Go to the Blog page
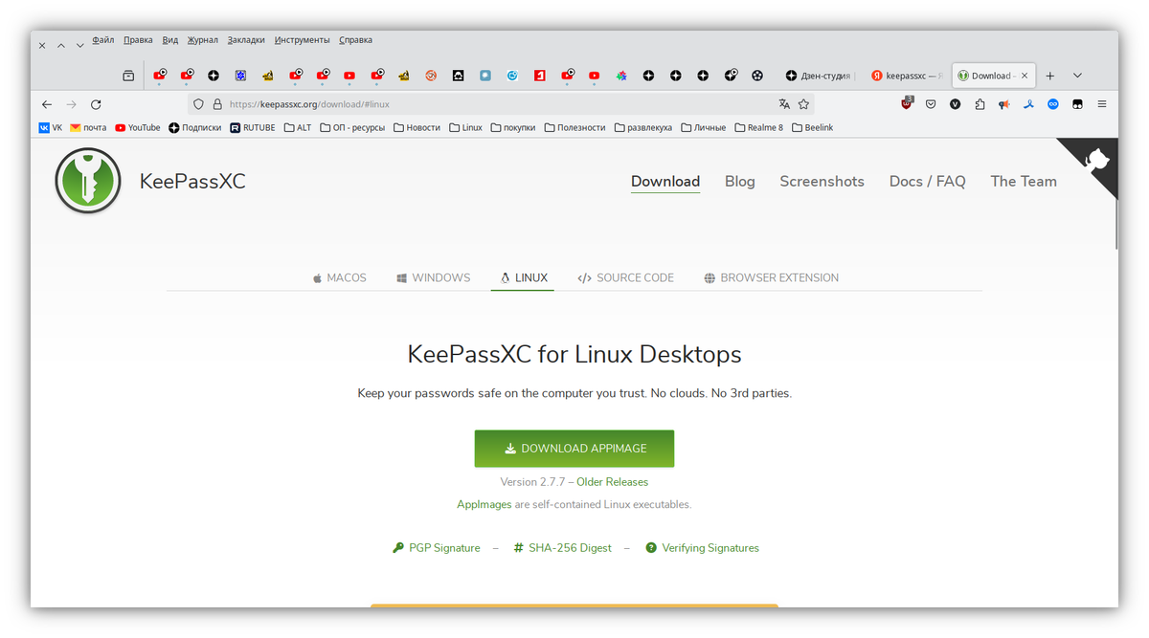Screen dimensions: 1149x638 [x=739, y=182]
